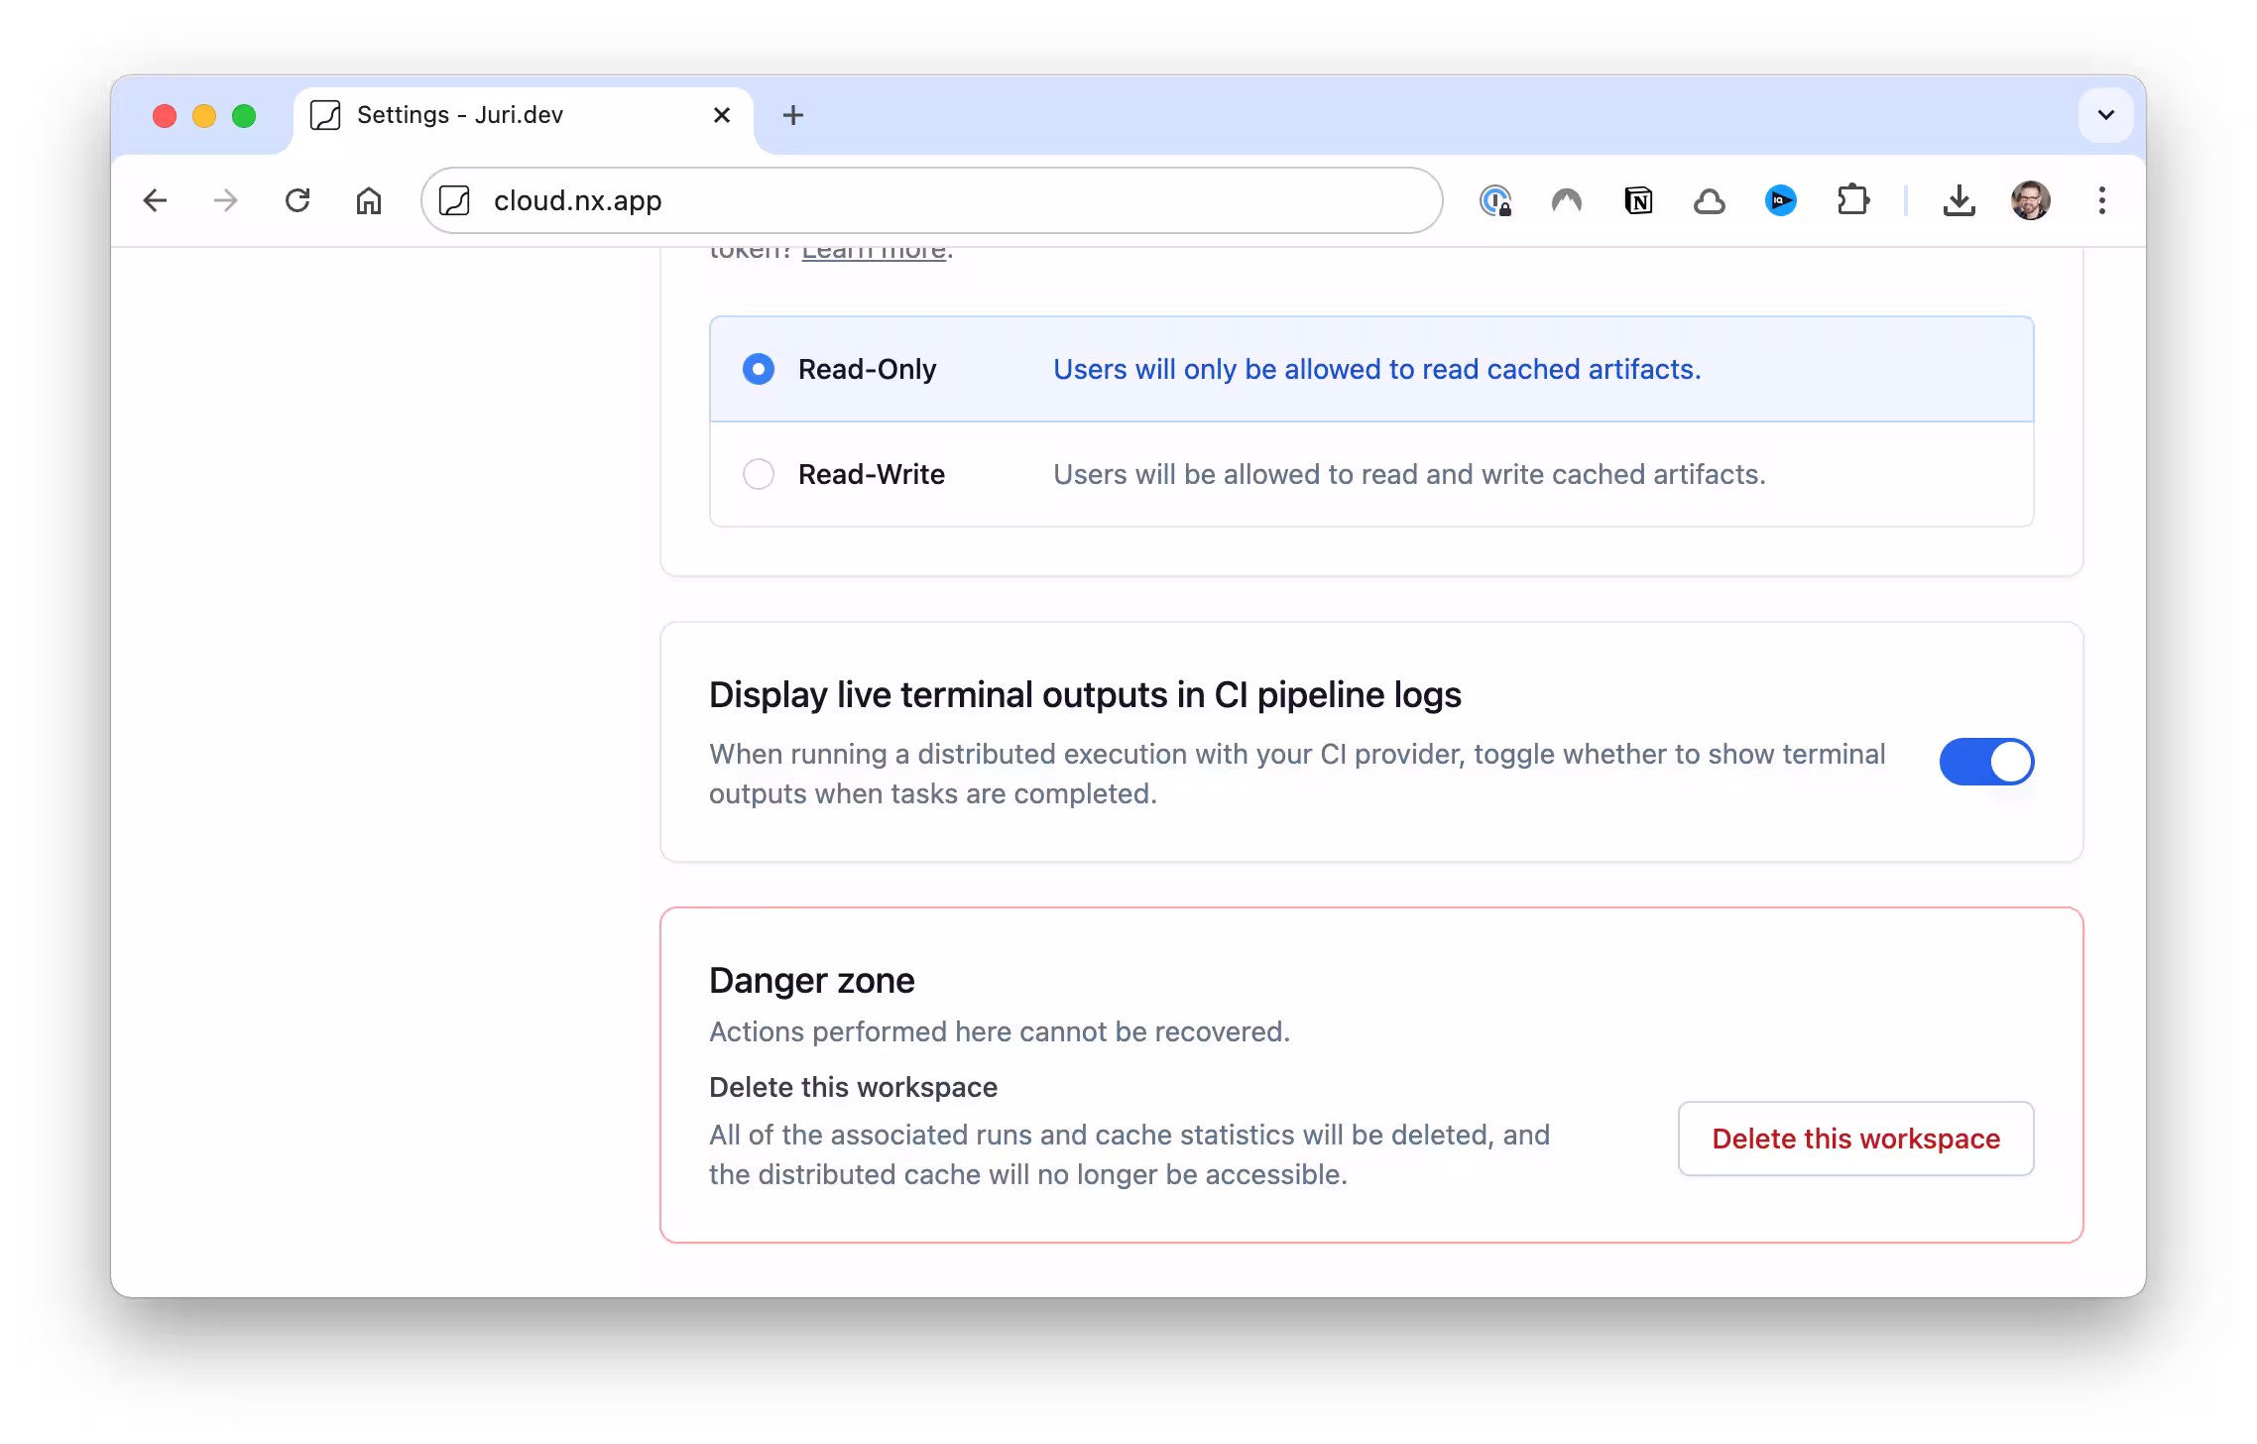
Task: Click the cloud extension icon
Action: coord(1709,201)
